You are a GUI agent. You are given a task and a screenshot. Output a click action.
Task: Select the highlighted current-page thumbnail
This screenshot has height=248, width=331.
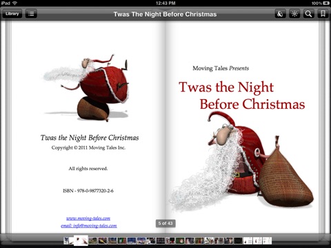coord(81,240)
